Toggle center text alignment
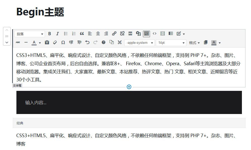251x150 pixels. 98,33
